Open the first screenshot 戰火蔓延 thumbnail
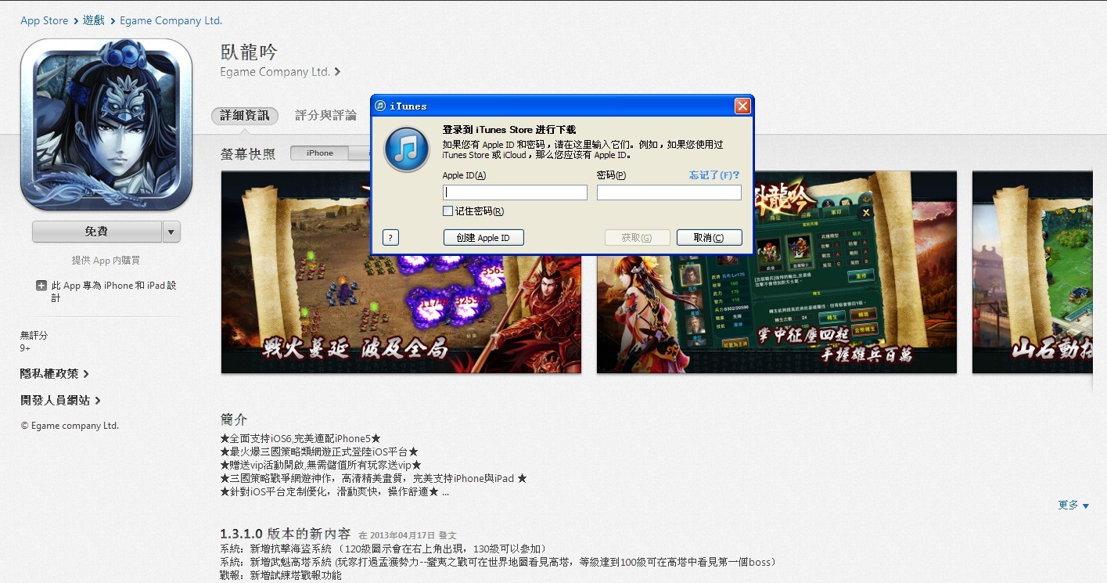This screenshot has width=1107, height=583. pyautogui.click(x=401, y=272)
